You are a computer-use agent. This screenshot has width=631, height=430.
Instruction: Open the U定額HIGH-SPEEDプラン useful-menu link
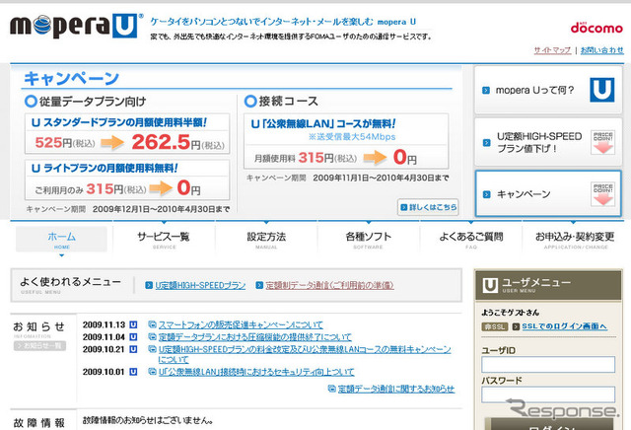200,285
